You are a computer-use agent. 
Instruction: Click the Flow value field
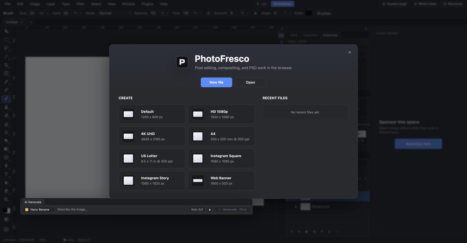[x=187, y=13]
